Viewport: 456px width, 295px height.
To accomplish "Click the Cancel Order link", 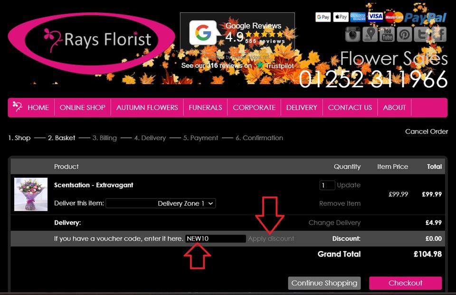I will tap(426, 131).
